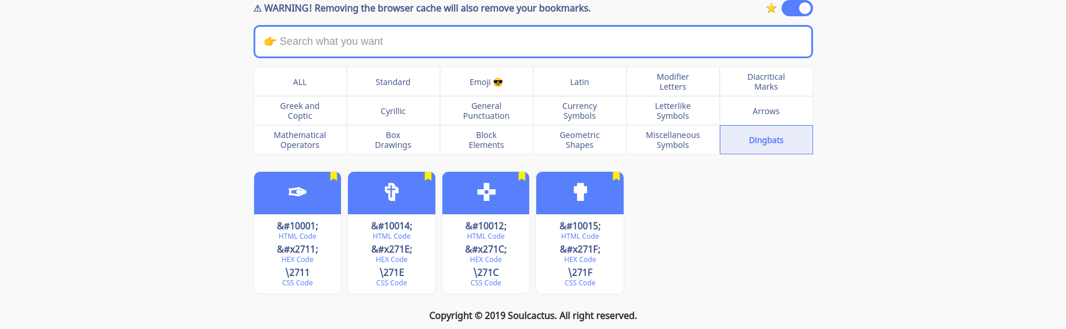Click the open centre cross symbol
This screenshot has height=329, width=1066.
click(x=486, y=192)
